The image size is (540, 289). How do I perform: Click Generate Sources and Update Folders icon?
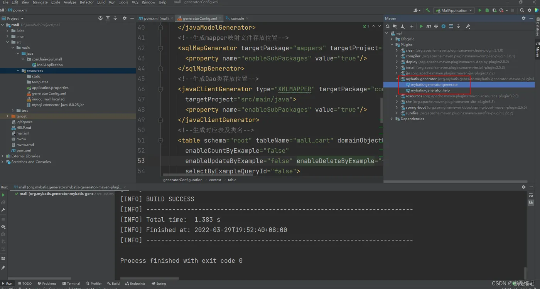[x=395, y=26]
